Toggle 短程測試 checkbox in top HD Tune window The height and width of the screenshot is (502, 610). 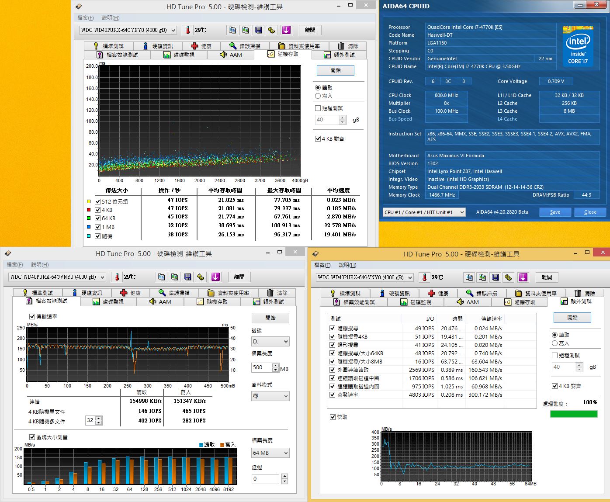(318, 108)
